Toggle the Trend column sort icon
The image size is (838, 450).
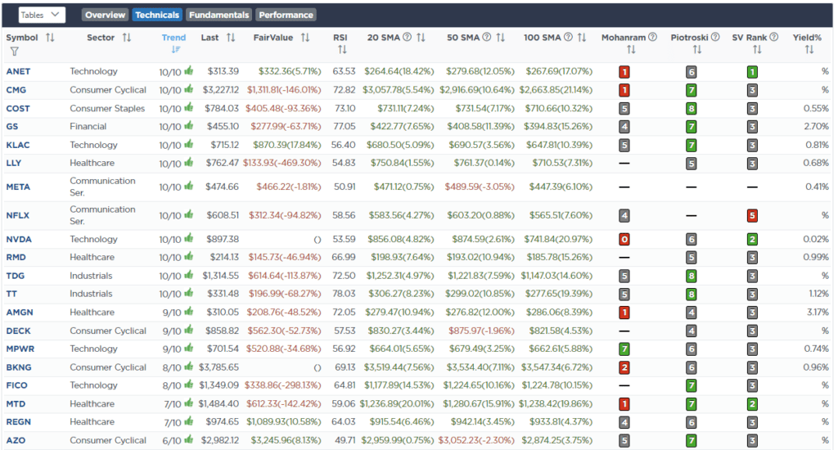pos(176,49)
